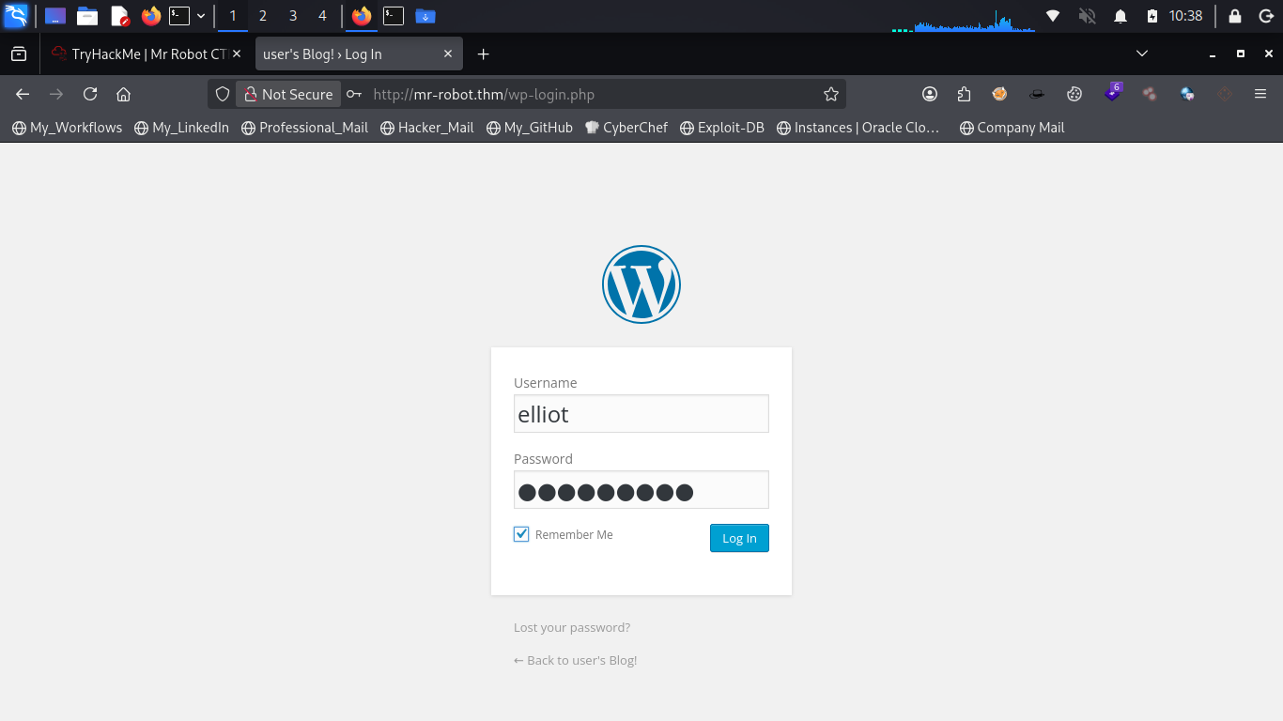Open the purple extension with badge 6

(x=1113, y=93)
